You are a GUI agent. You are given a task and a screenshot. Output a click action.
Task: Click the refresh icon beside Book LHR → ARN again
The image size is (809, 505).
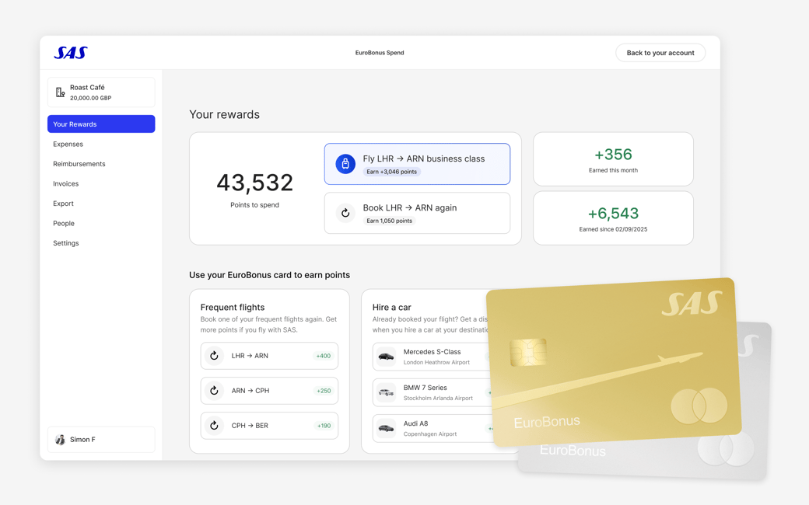pyautogui.click(x=345, y=213)
